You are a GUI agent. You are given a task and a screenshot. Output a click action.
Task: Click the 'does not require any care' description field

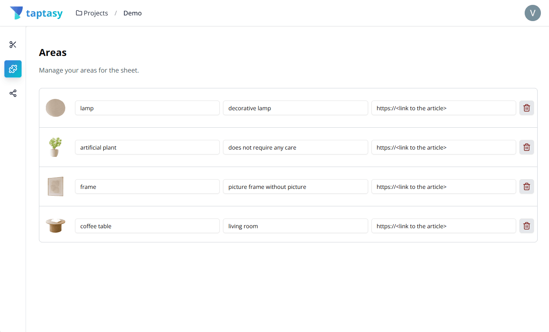(x=295, y=147)
